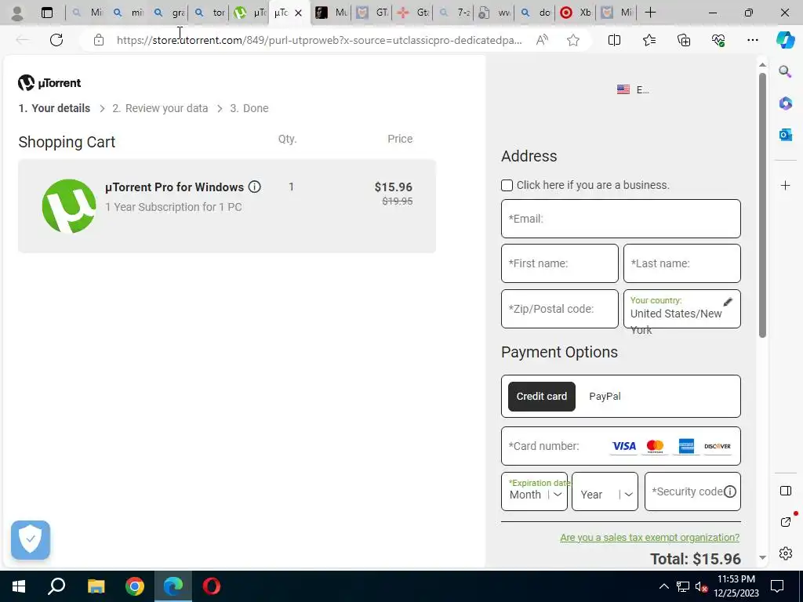Open Settings and more ellipsis menu

(x=752, y=40)
